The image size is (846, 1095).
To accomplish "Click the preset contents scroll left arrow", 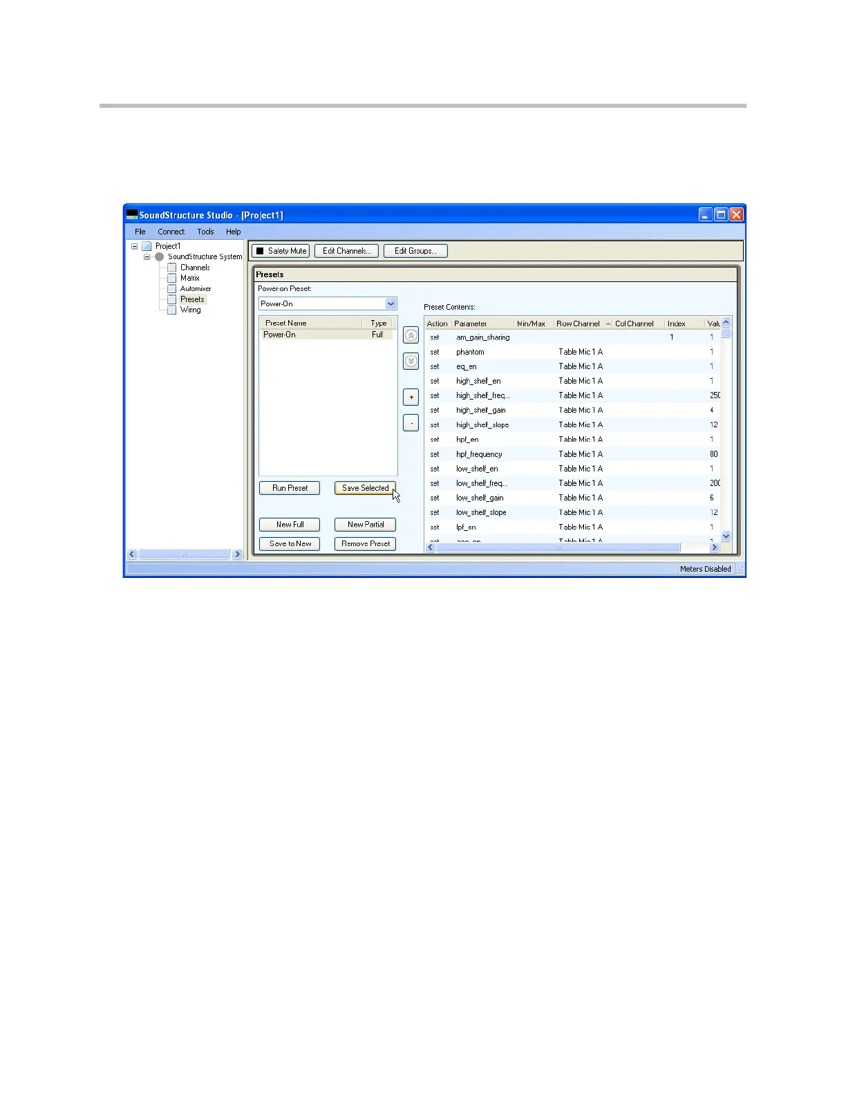I will point(431,547).
